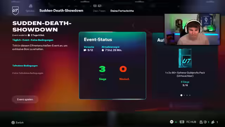
Task: Click the speaker notification icon
Action: [205, 122]
